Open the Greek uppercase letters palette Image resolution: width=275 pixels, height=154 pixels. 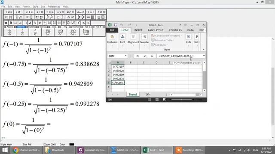tap(101, 12)
